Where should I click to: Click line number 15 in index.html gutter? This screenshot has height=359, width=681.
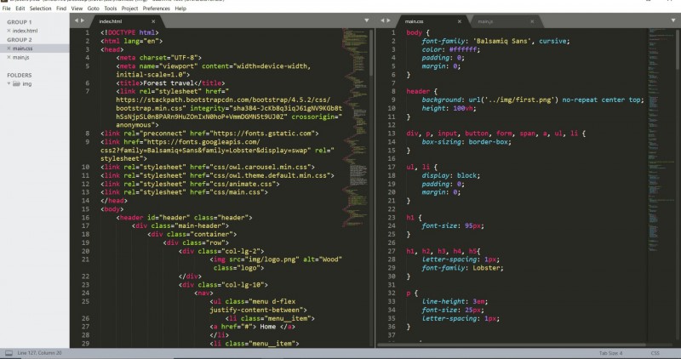coord(85,208)
